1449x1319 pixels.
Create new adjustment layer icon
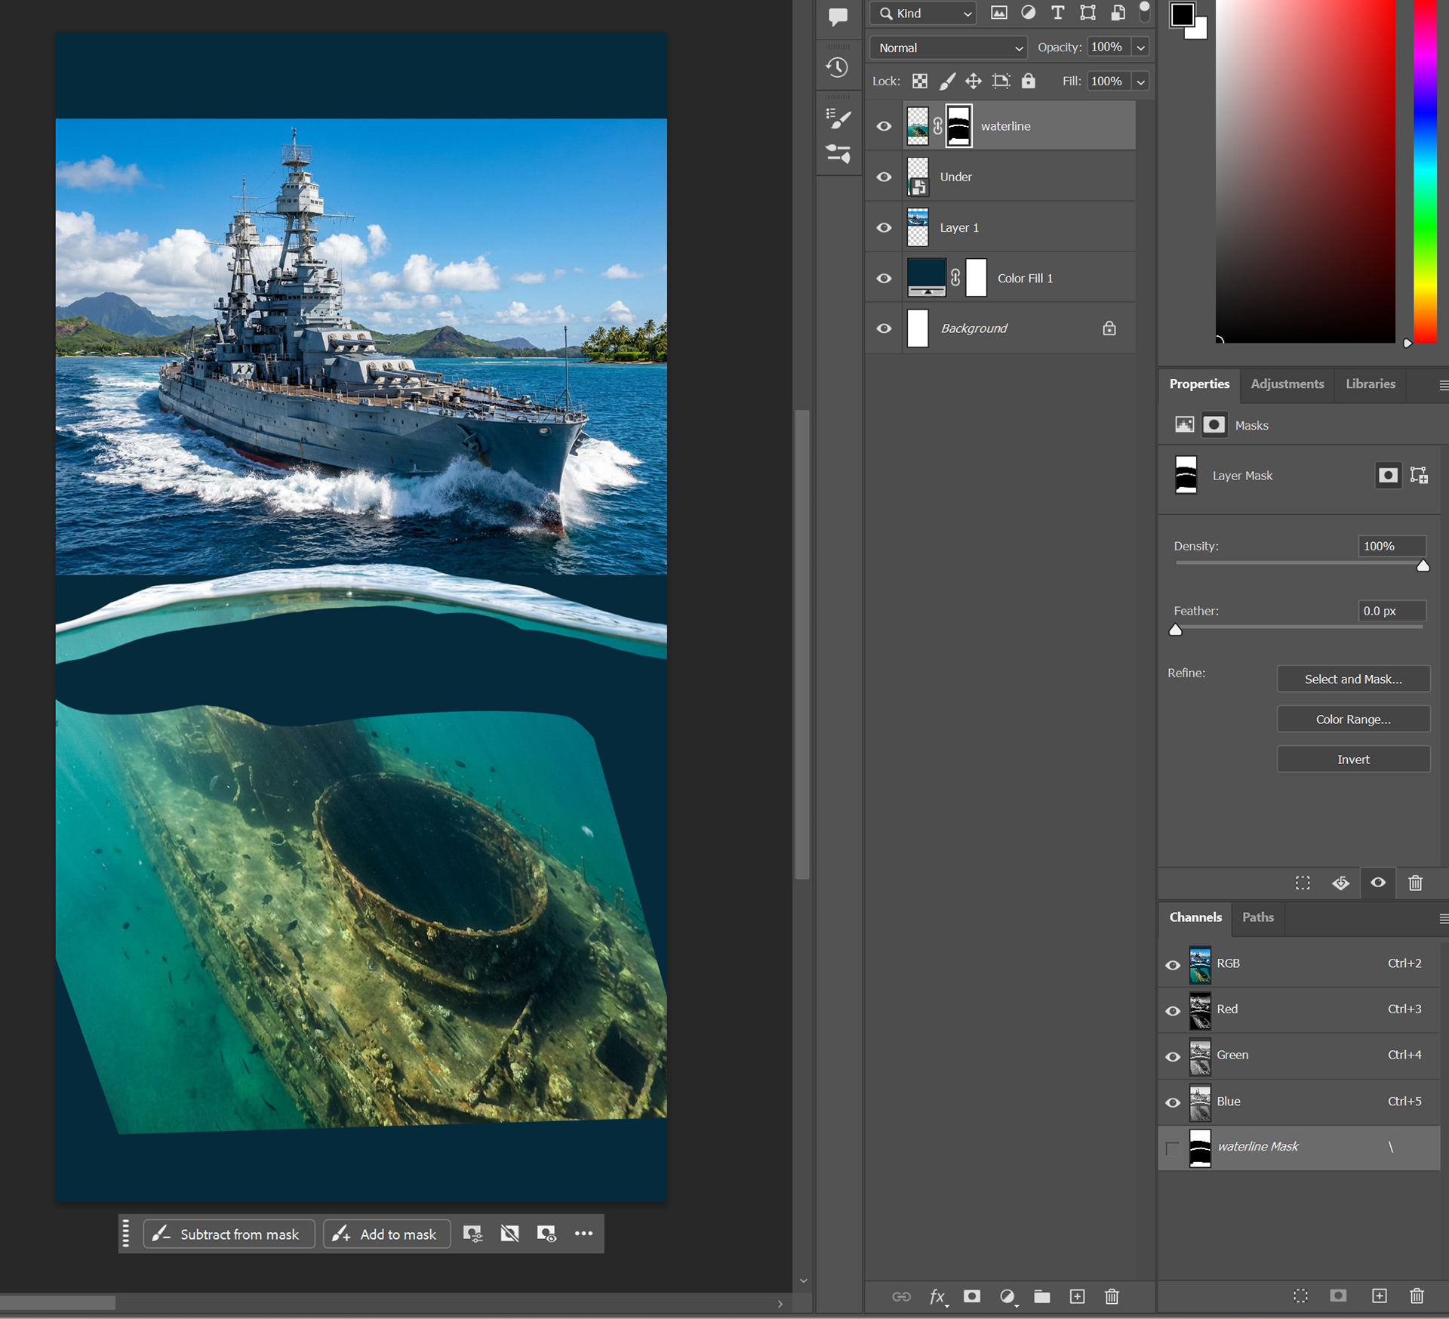point(1007,1296)
